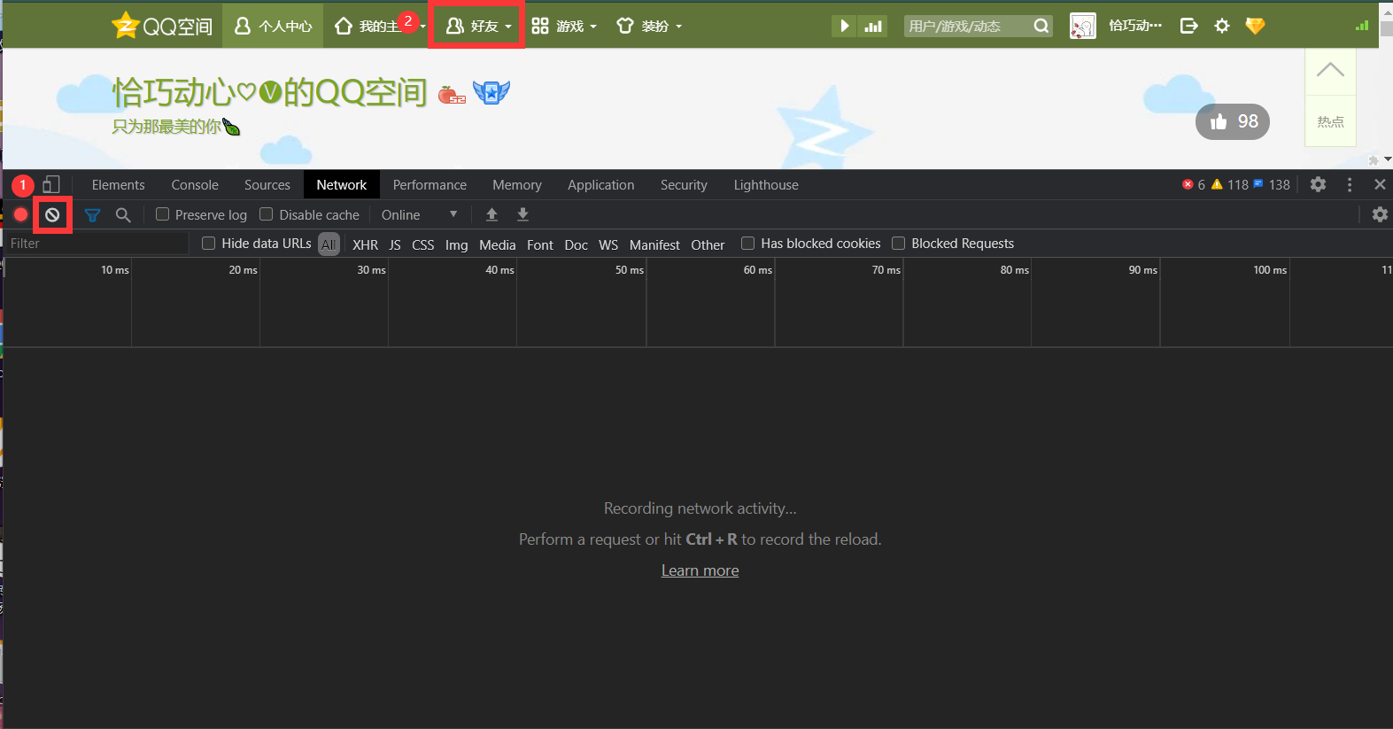Screen dimensions: 1393x729
Task: Switch to the Sources tab
Action: pos(267,185)
